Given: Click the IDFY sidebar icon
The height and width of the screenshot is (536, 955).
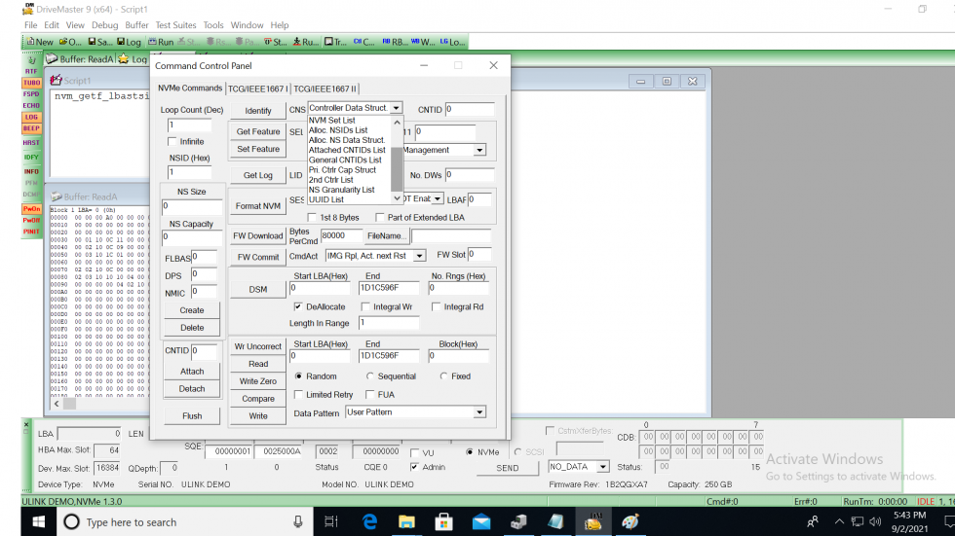Looking at the screenshot, I should (x=31, y=157).
